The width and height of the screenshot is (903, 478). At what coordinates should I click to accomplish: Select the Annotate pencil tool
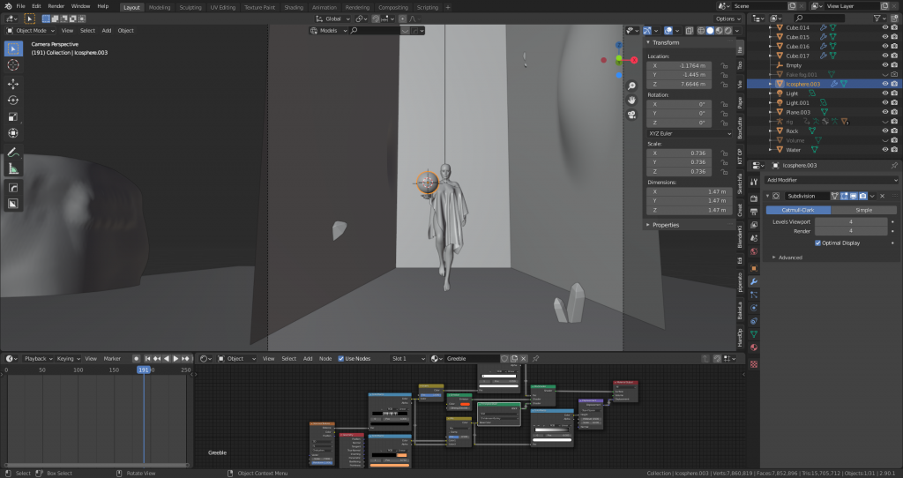coord(13,153)
